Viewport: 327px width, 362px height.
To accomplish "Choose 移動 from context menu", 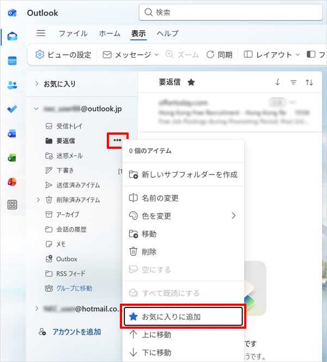I will [x=183, y=234].
